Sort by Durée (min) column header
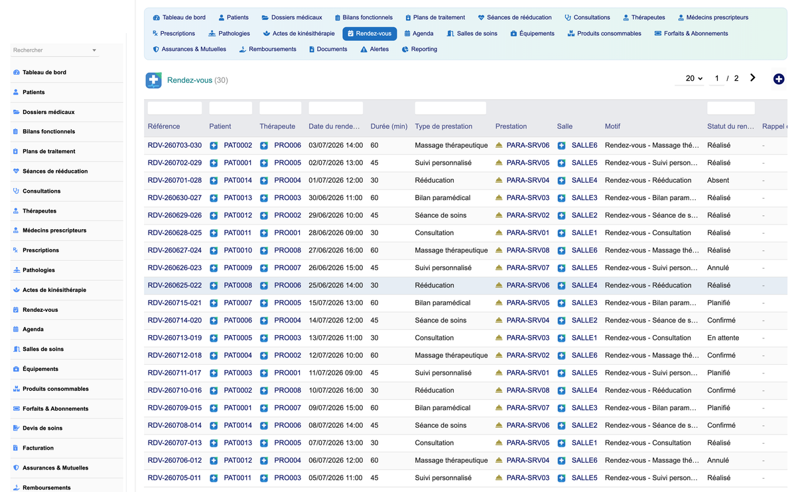Viewport: 796px width, 492px height. (389, 126)
